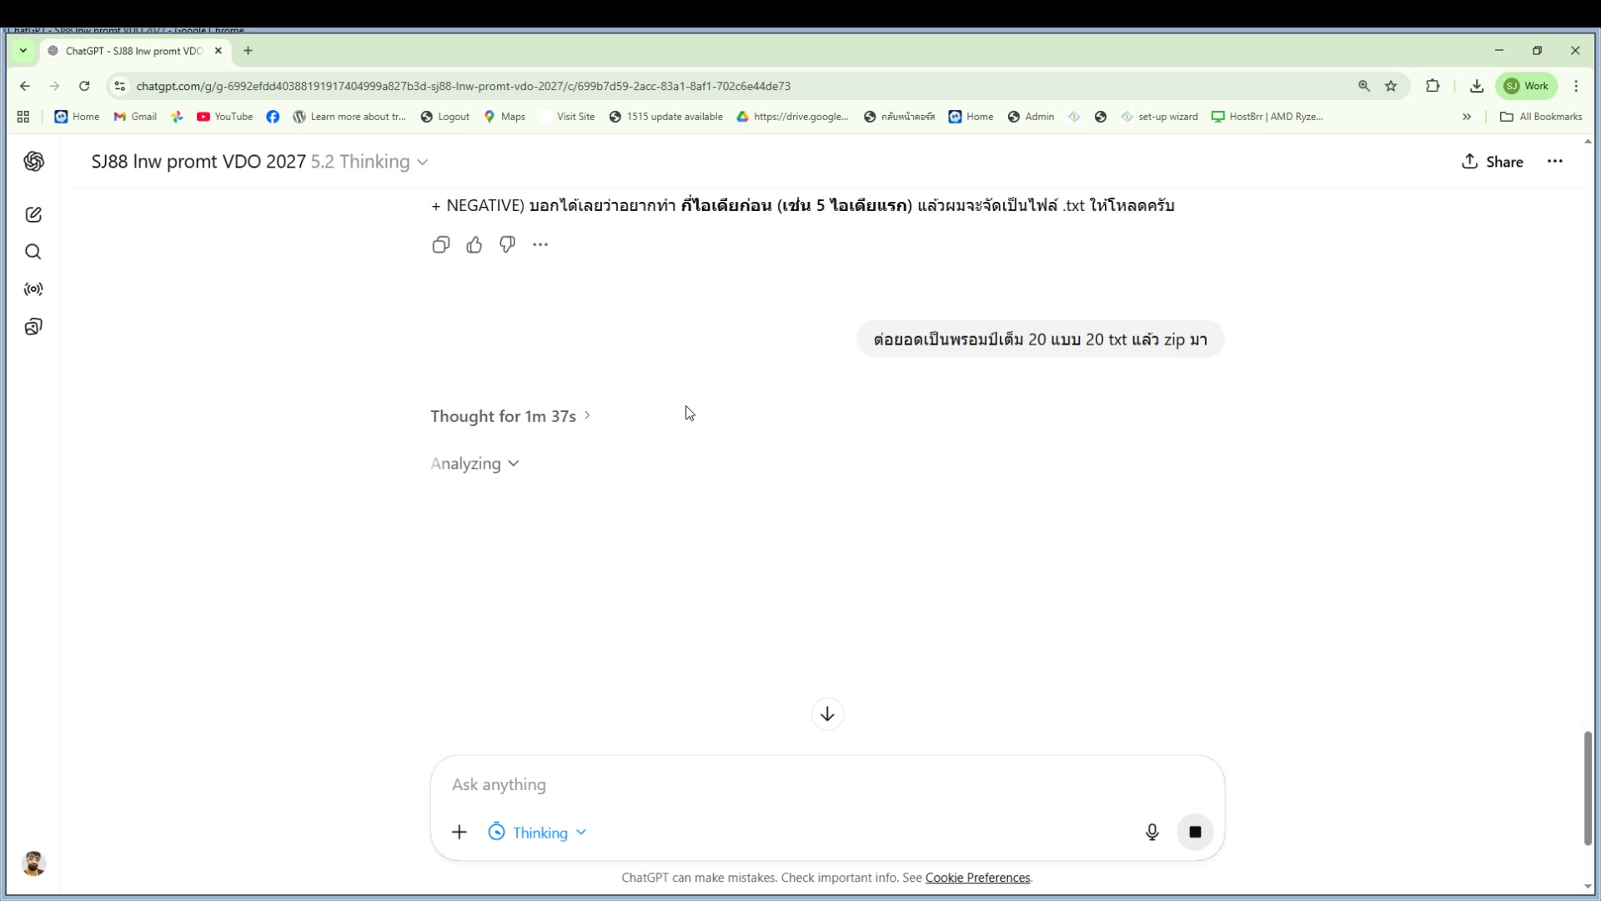Open Cookie Preferences link
The width and height of the screenshot is (1601, 901).
click(977, 878)
